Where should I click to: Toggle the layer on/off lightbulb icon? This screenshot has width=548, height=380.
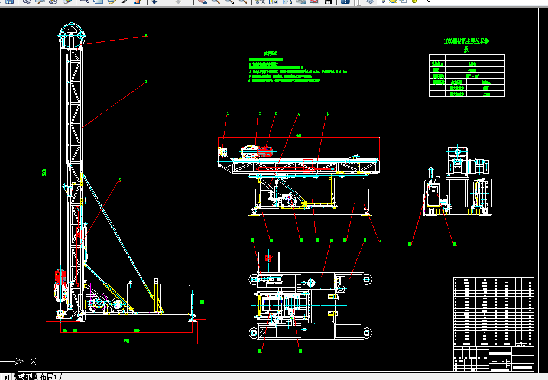point(384,1)
